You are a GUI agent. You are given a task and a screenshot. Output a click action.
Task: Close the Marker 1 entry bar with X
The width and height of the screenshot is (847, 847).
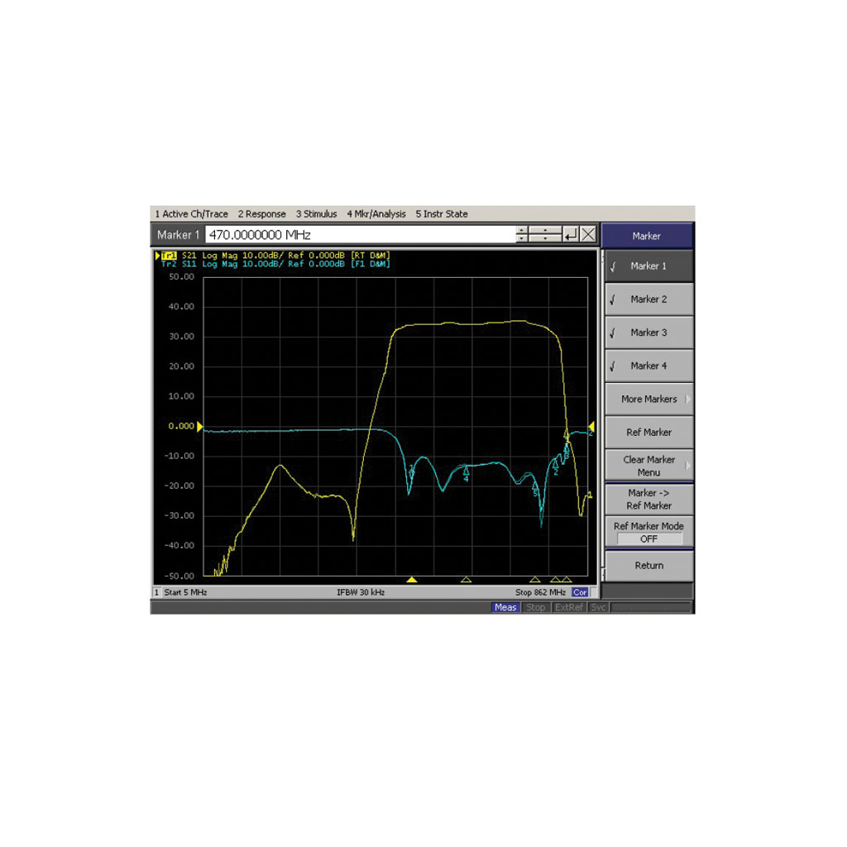(588, 234)
